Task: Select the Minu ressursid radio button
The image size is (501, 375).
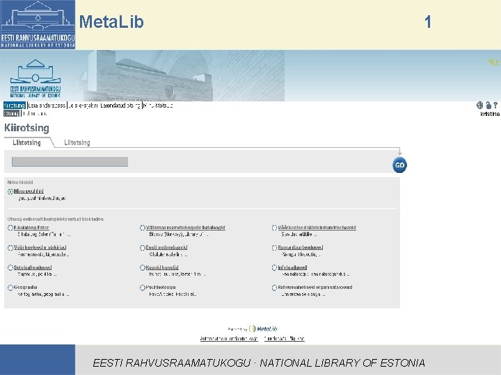Action: coord(10,192)
